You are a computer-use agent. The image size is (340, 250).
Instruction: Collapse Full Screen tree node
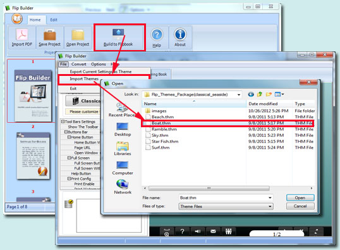[69, 158]
